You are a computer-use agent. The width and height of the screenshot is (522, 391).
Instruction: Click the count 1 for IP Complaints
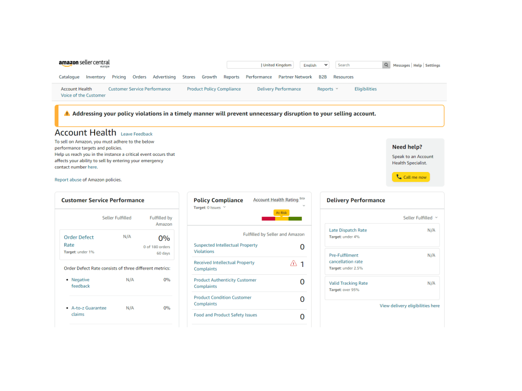point(302,264)
